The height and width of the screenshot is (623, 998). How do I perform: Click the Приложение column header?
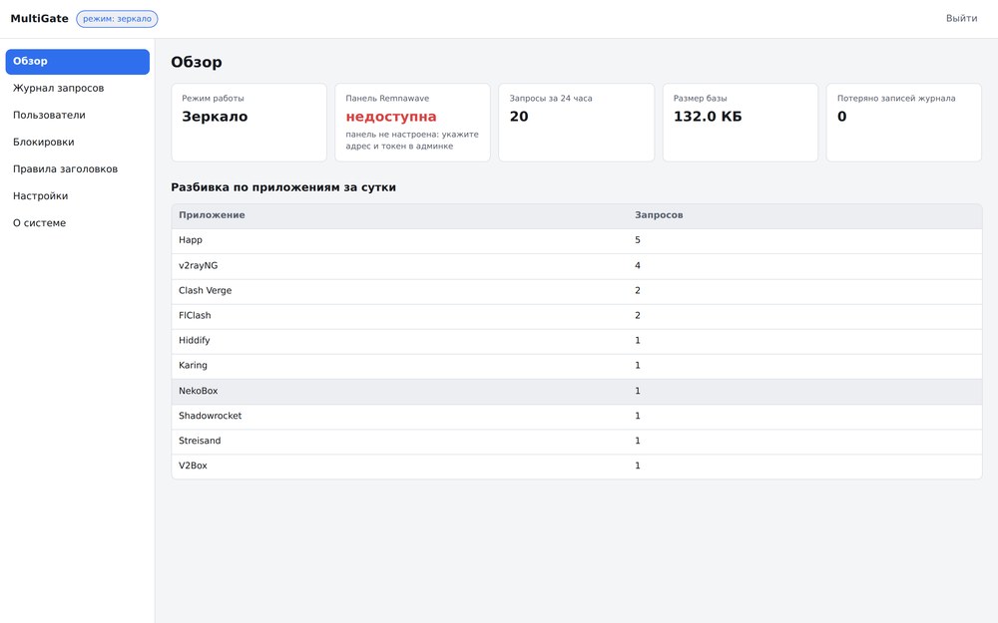tap(212, 215)
